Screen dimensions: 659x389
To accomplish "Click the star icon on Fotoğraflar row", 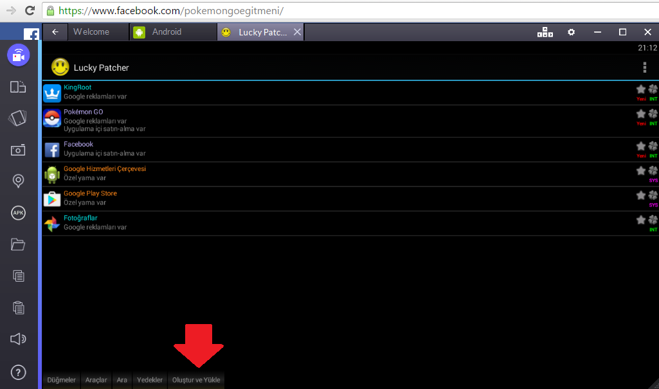I will coord(641,220).
